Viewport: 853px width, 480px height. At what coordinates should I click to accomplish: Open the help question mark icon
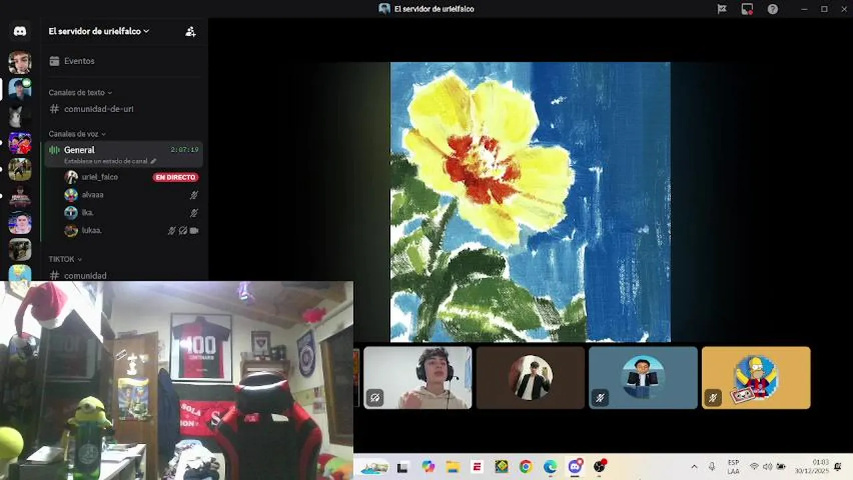coord(772,9)
